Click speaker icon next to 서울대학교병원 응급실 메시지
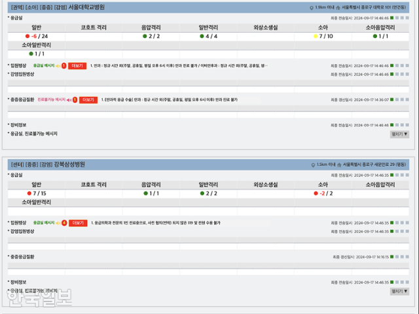The width and height of the screenshot is (419, 314). [x=58, y=66]
